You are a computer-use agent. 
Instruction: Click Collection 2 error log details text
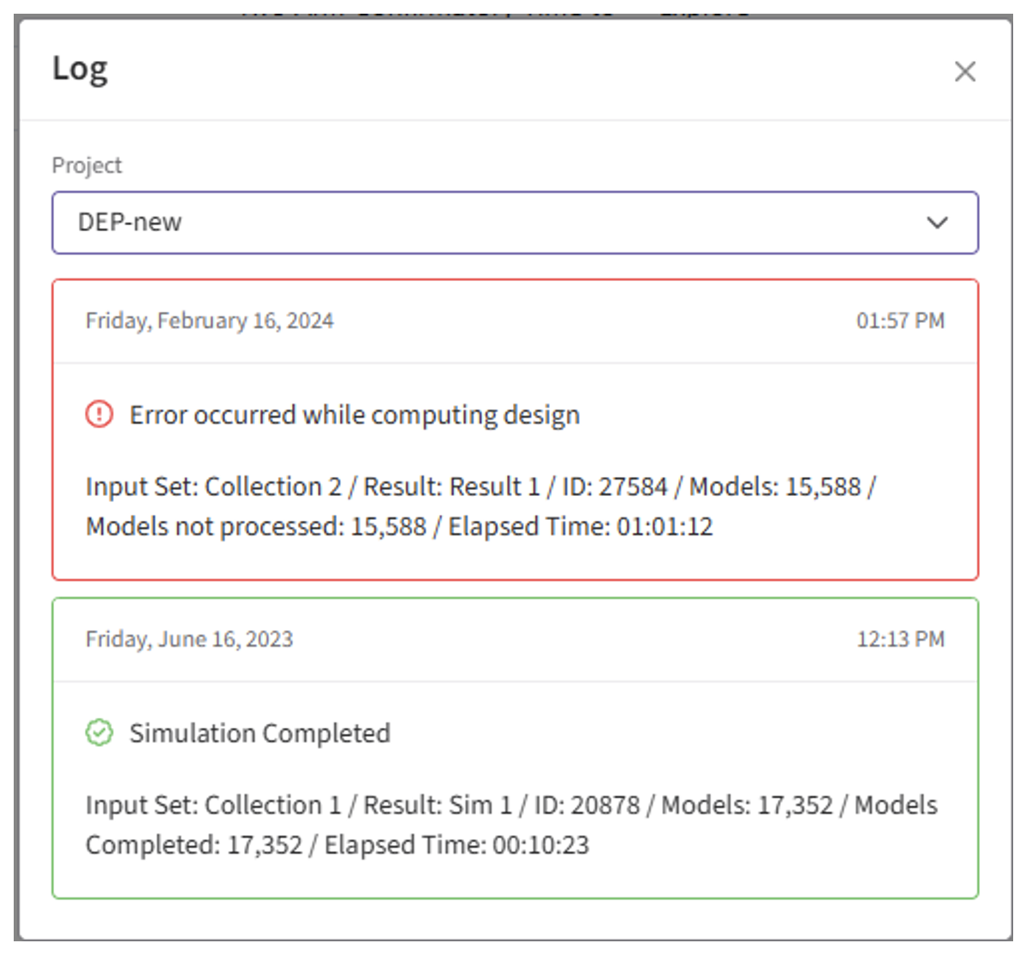click(x=481, y=506)
